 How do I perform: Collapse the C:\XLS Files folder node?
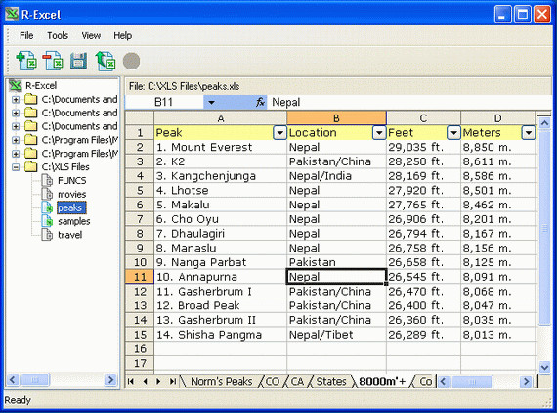[x=16, y=166]
